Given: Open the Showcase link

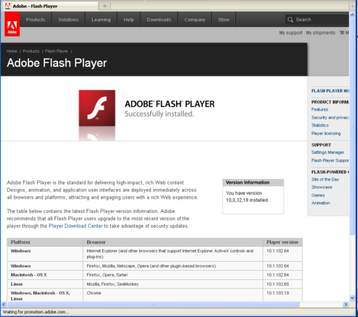Looking at the screenshot, I should [x=321, y=187].
